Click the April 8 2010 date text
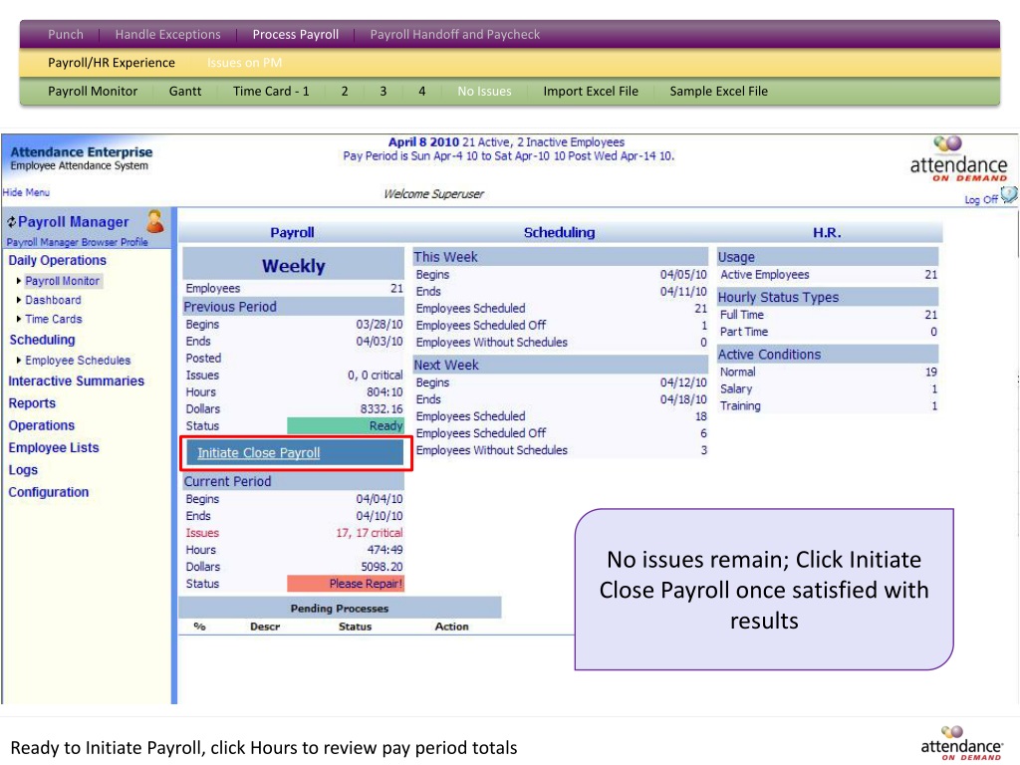The width and height of the screenshot is (1020, 765). 423,141
